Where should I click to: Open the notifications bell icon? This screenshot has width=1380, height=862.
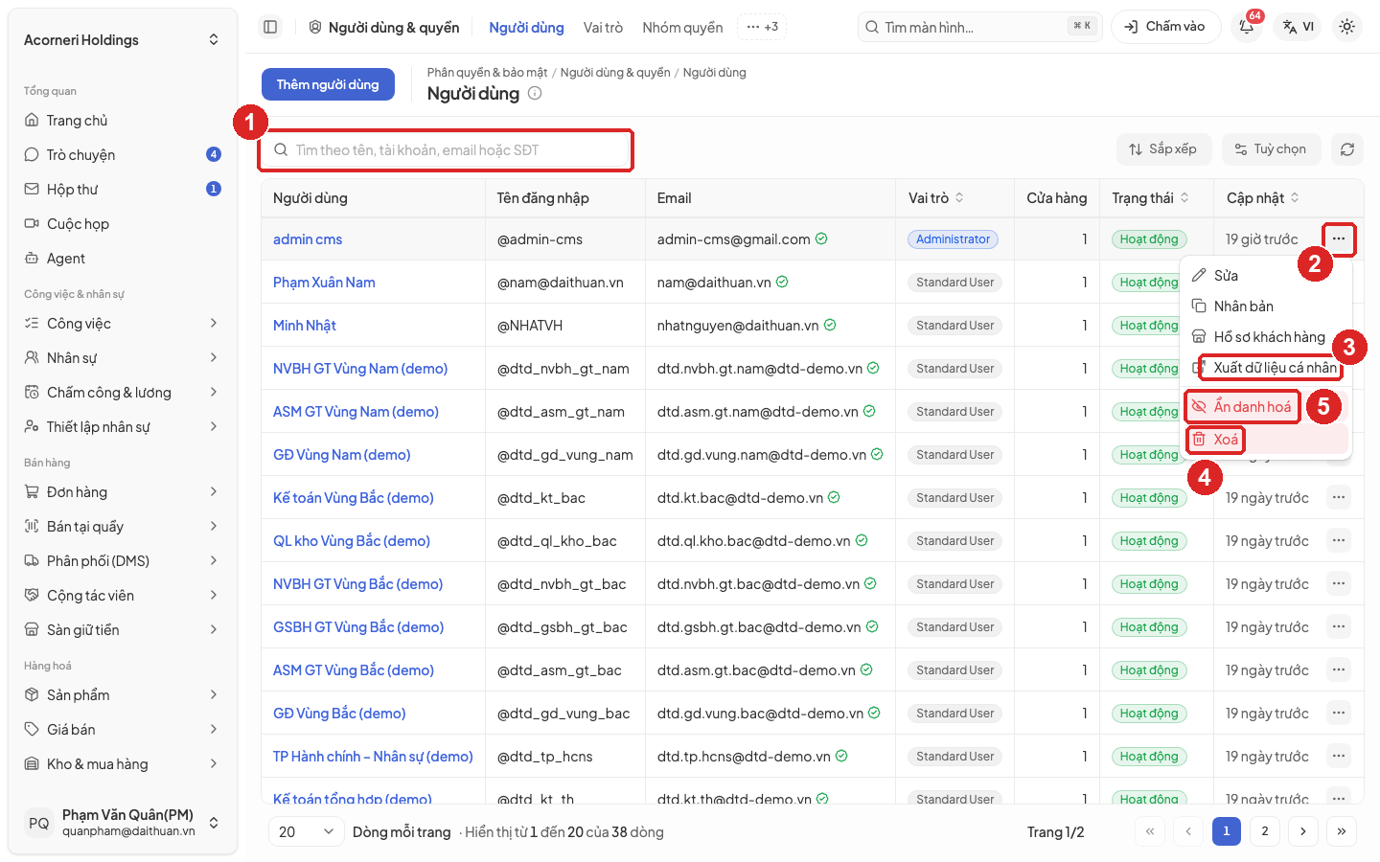1247,27
